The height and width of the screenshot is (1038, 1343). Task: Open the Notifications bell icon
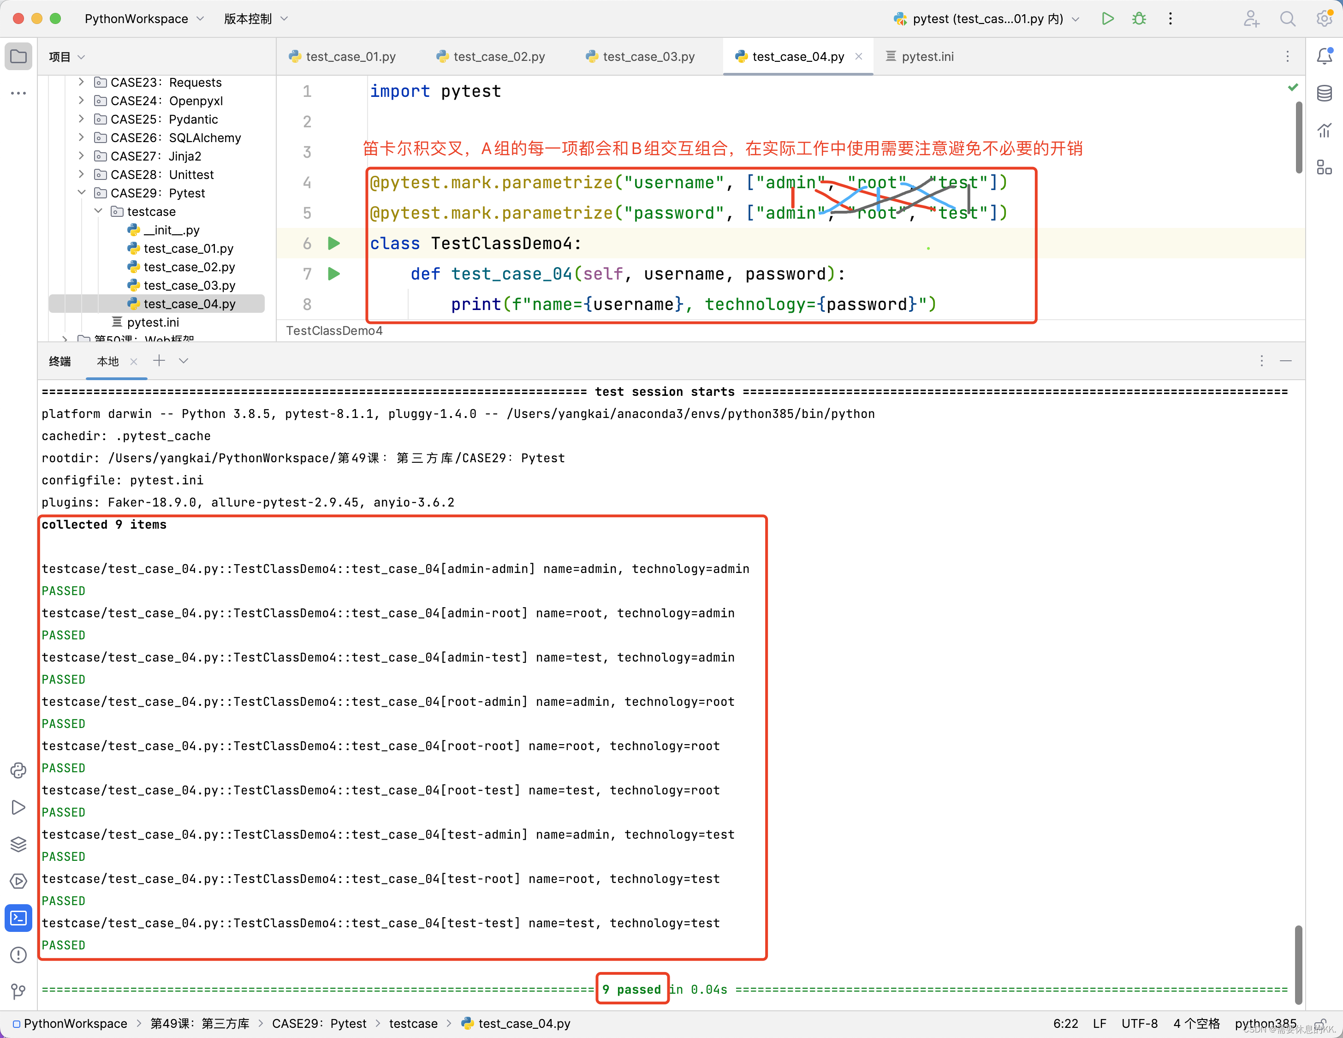point(1325,57)
